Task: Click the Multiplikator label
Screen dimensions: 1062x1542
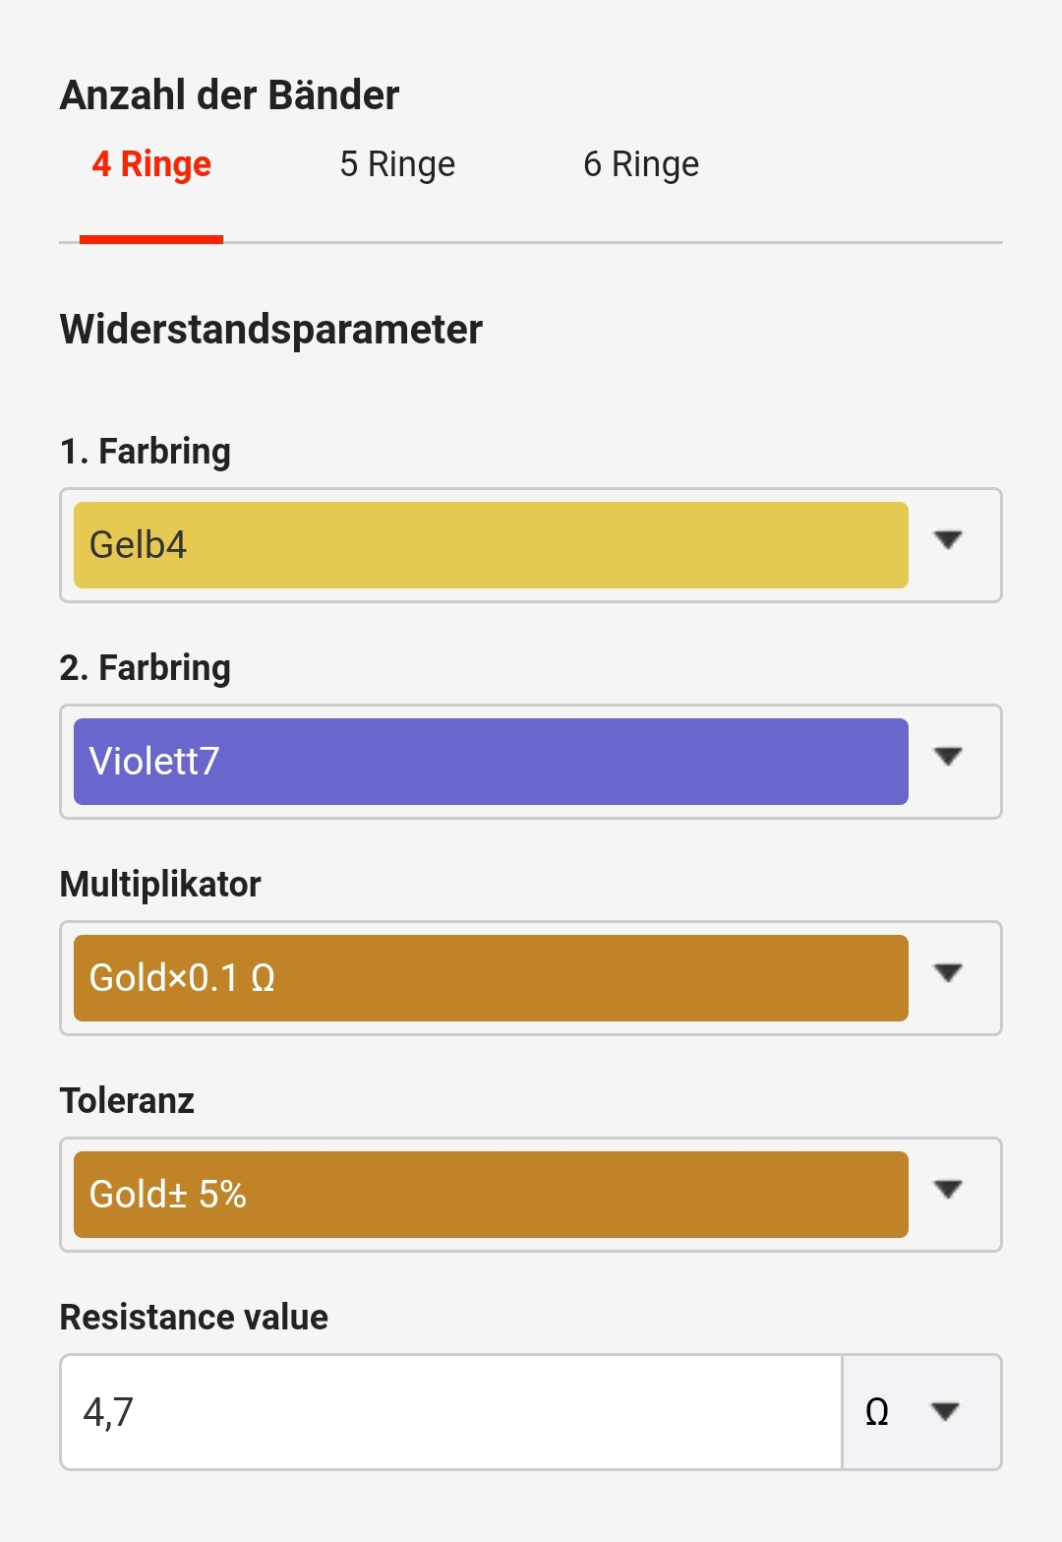Action: (x=160, y=884)
